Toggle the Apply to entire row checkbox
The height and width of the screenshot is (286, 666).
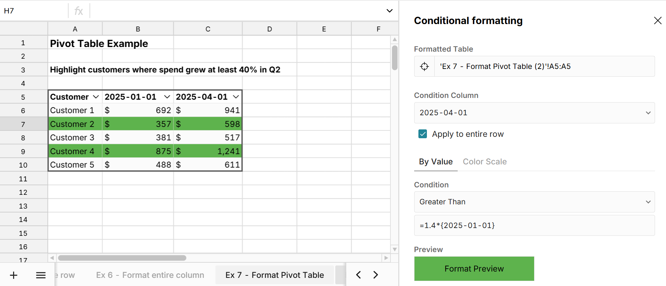click(422, 134)
